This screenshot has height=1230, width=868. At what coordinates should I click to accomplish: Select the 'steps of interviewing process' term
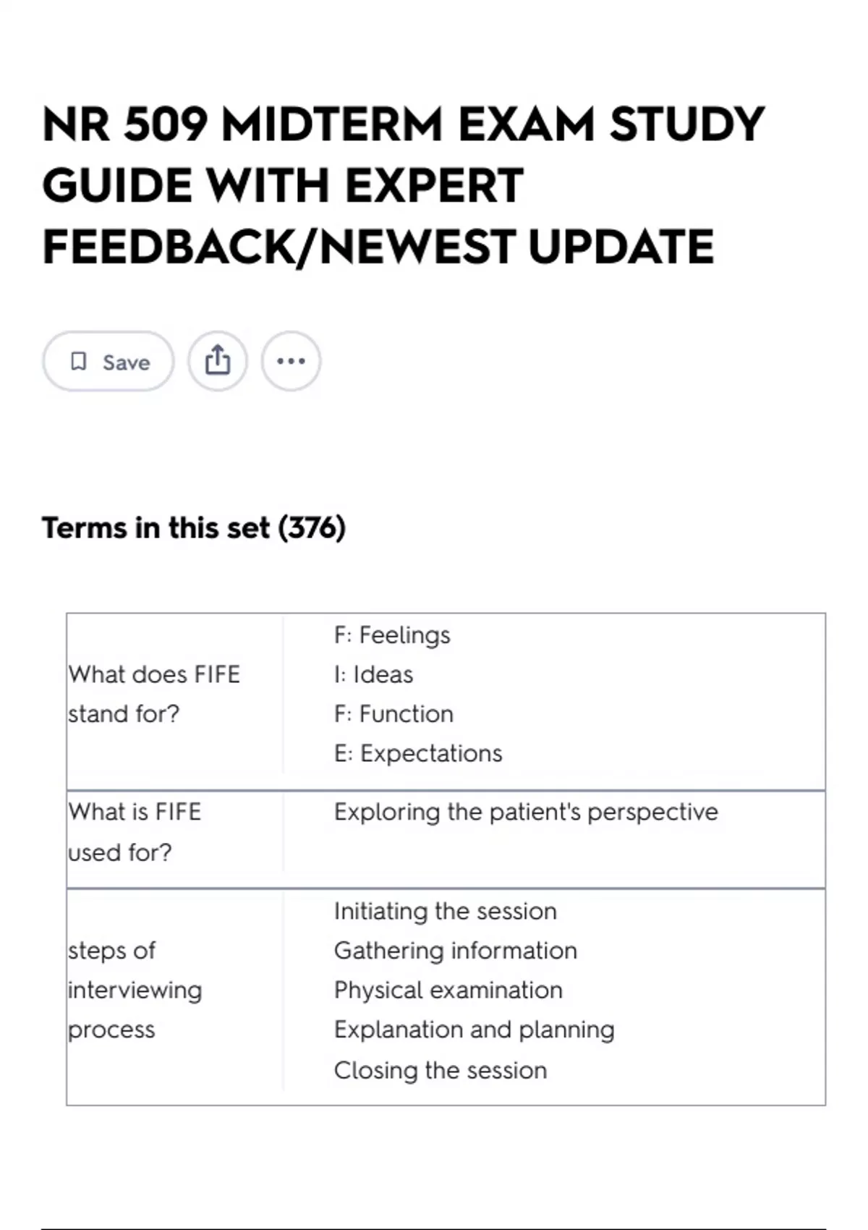pos(135,990)
